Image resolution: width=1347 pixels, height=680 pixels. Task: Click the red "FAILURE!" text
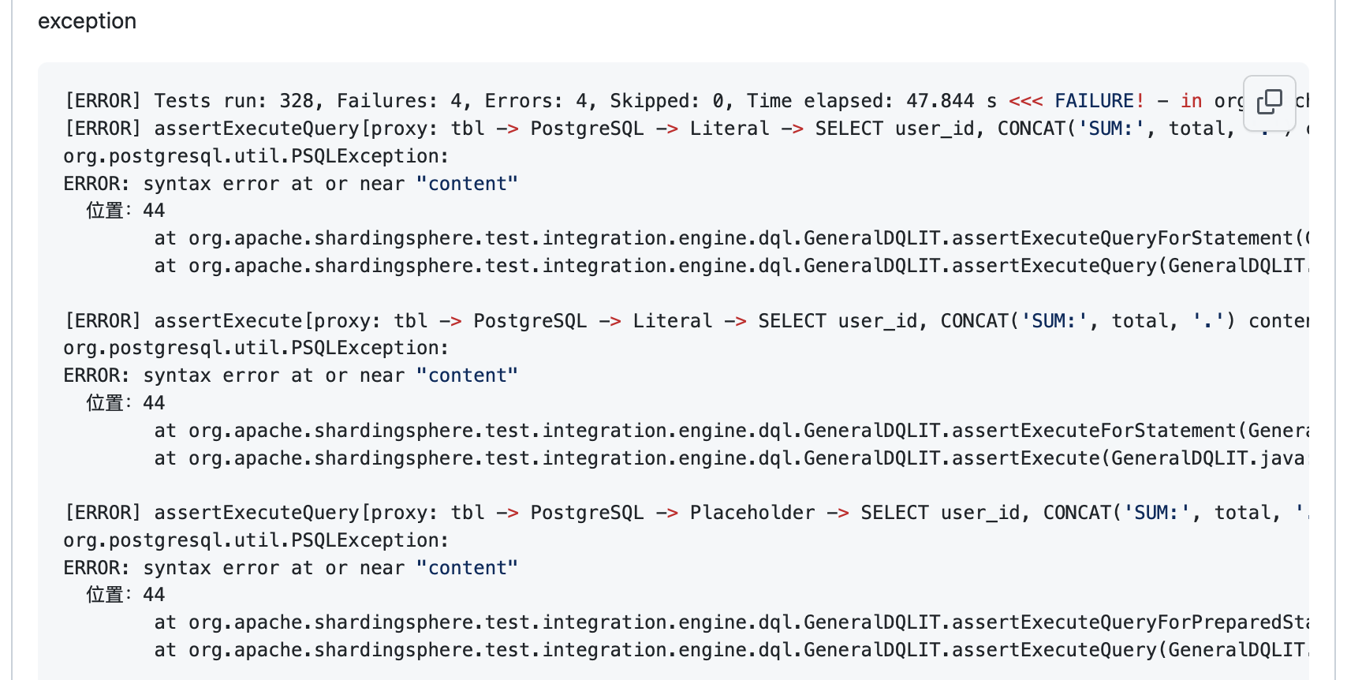[1099, 101]
